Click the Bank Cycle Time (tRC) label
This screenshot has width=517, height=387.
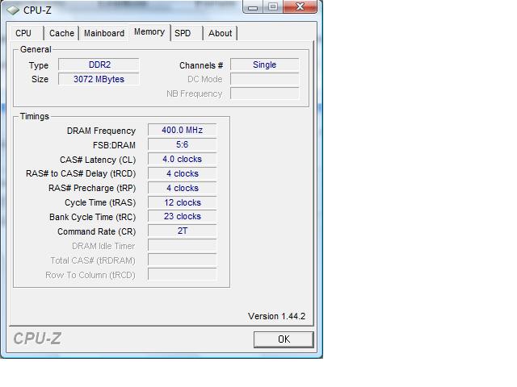[x=92, y=217]
